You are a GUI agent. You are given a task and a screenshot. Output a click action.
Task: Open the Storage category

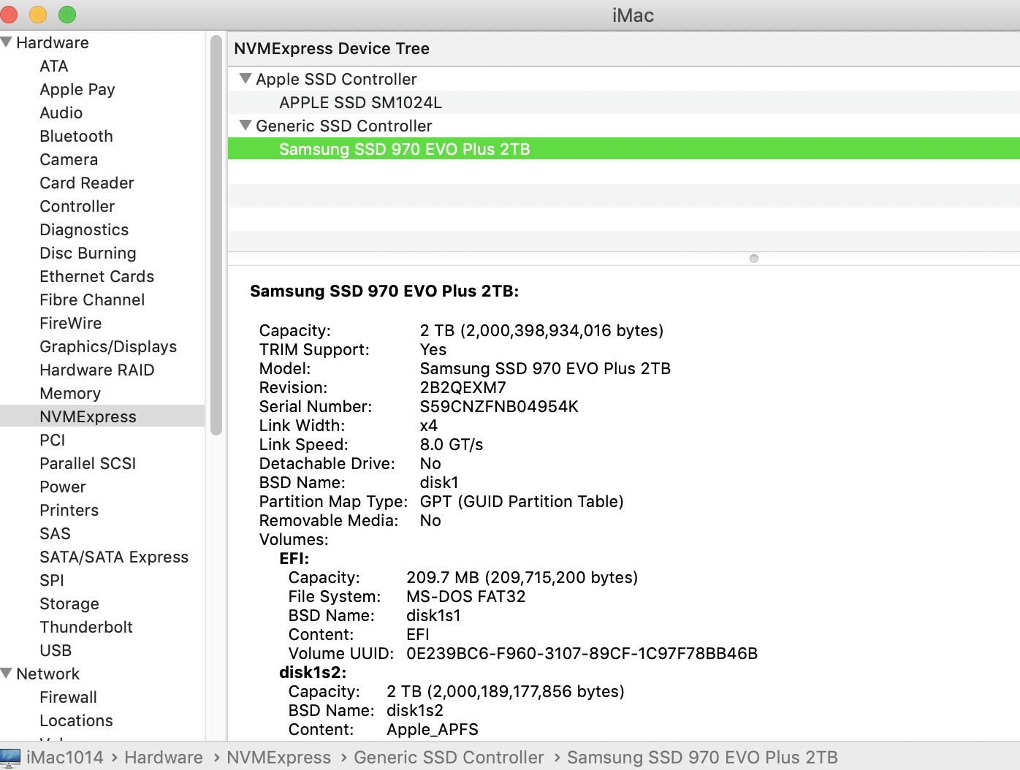pyautogui.click(x=69, y=603)
